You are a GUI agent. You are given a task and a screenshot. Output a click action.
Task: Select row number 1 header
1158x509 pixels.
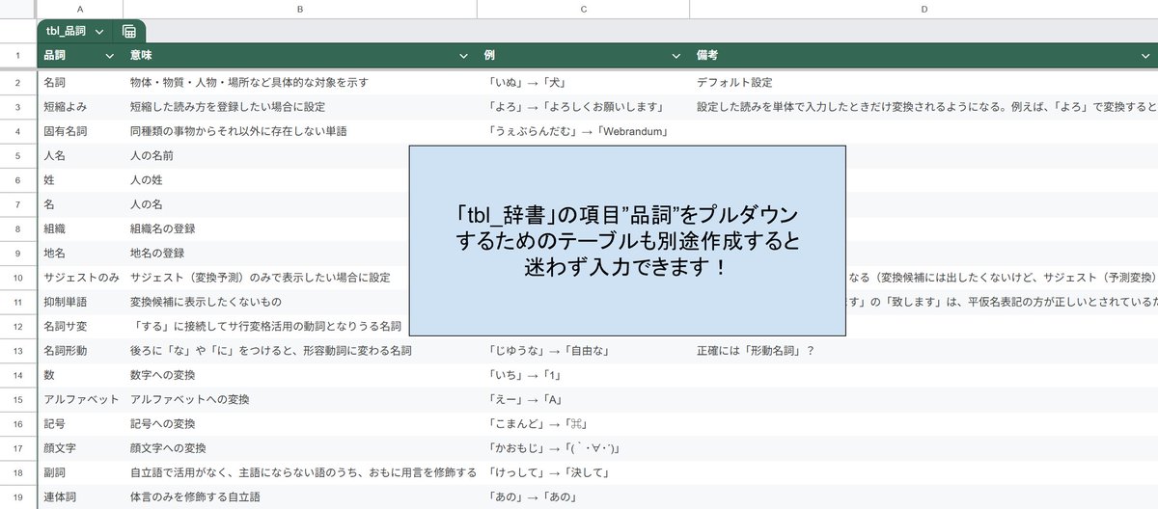pos(18,56)
